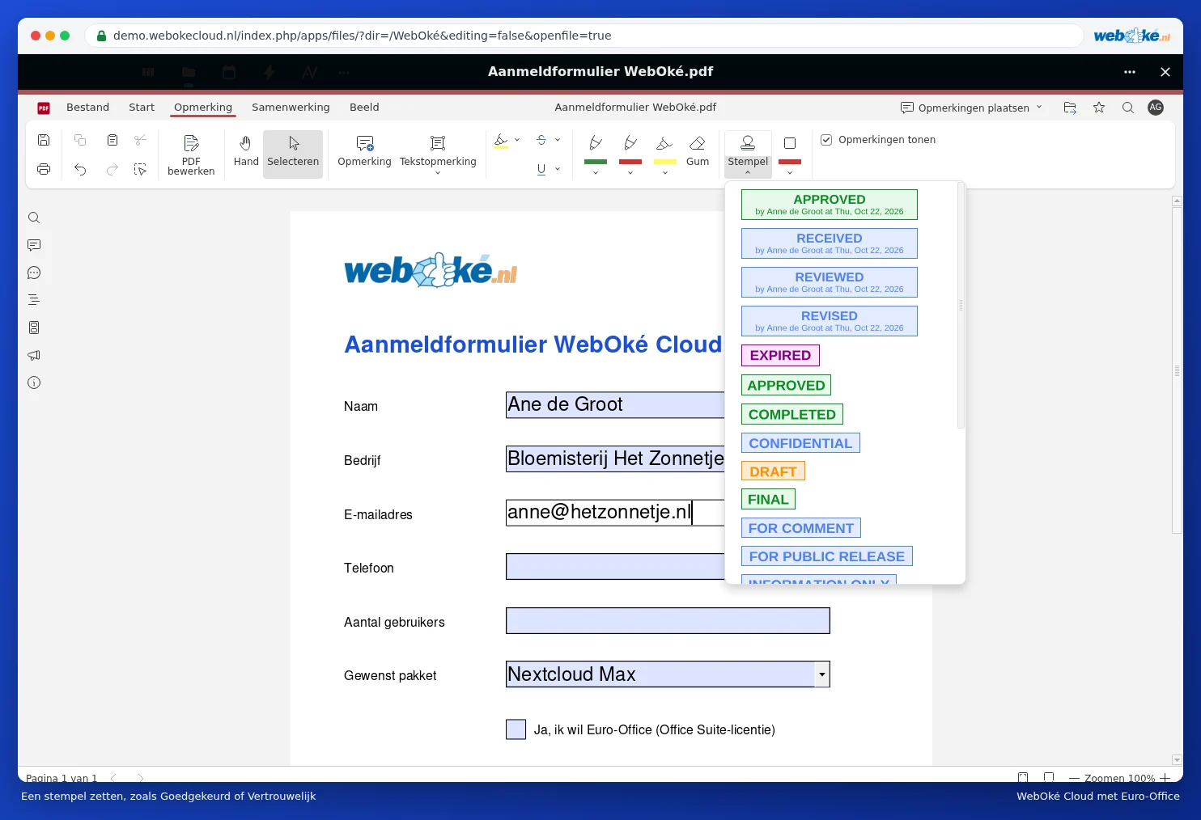Screen dimensions: 1201x820
Task: Open the PDF bewerken tool
Action: (x=191, y=154)
